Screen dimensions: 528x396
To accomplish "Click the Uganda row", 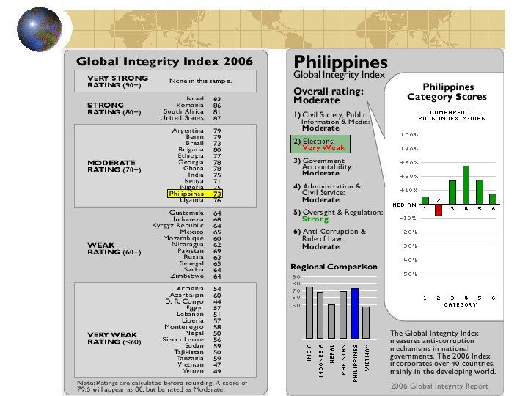I will click(x=201, y=200).
